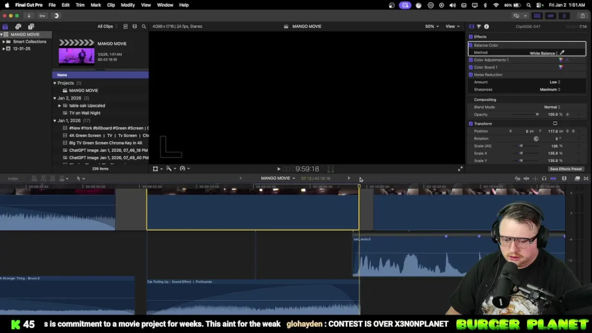Open the keyword editor key icon

(x=42, y=16)
